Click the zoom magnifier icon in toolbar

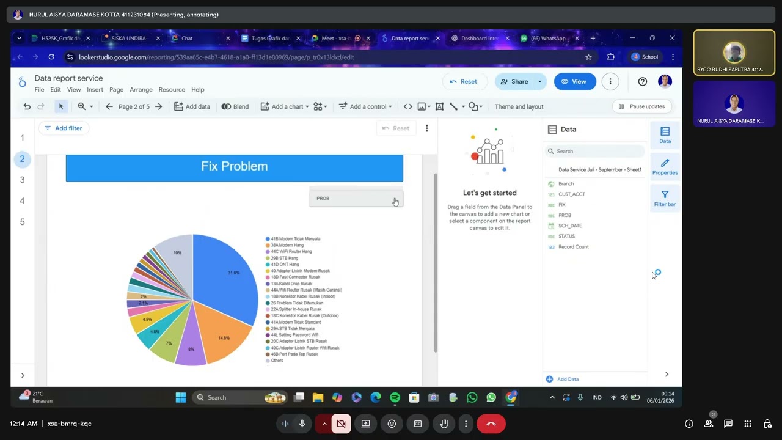(82, 106)
